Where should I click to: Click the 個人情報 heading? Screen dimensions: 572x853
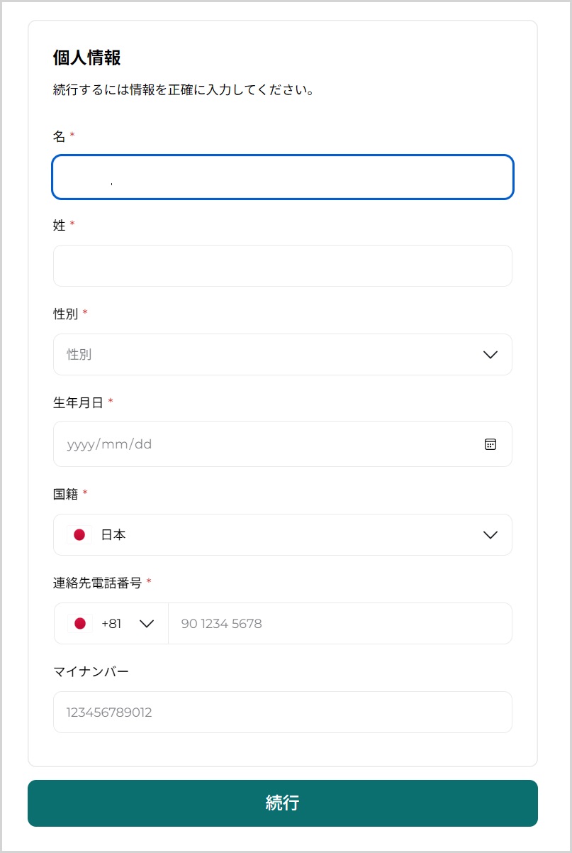87,57
